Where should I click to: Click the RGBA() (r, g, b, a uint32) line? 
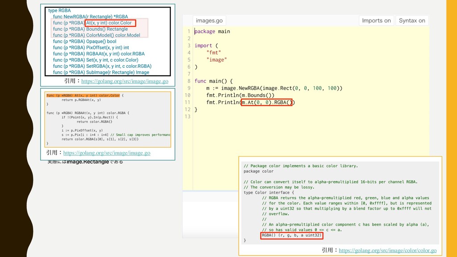291,236
